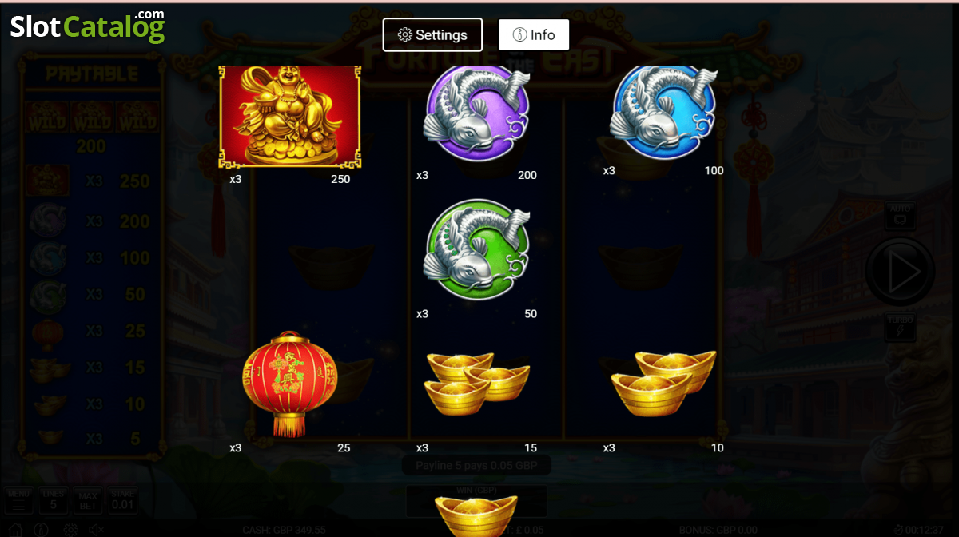
Task: Open the Settings tab
Action: pos(432,34)
